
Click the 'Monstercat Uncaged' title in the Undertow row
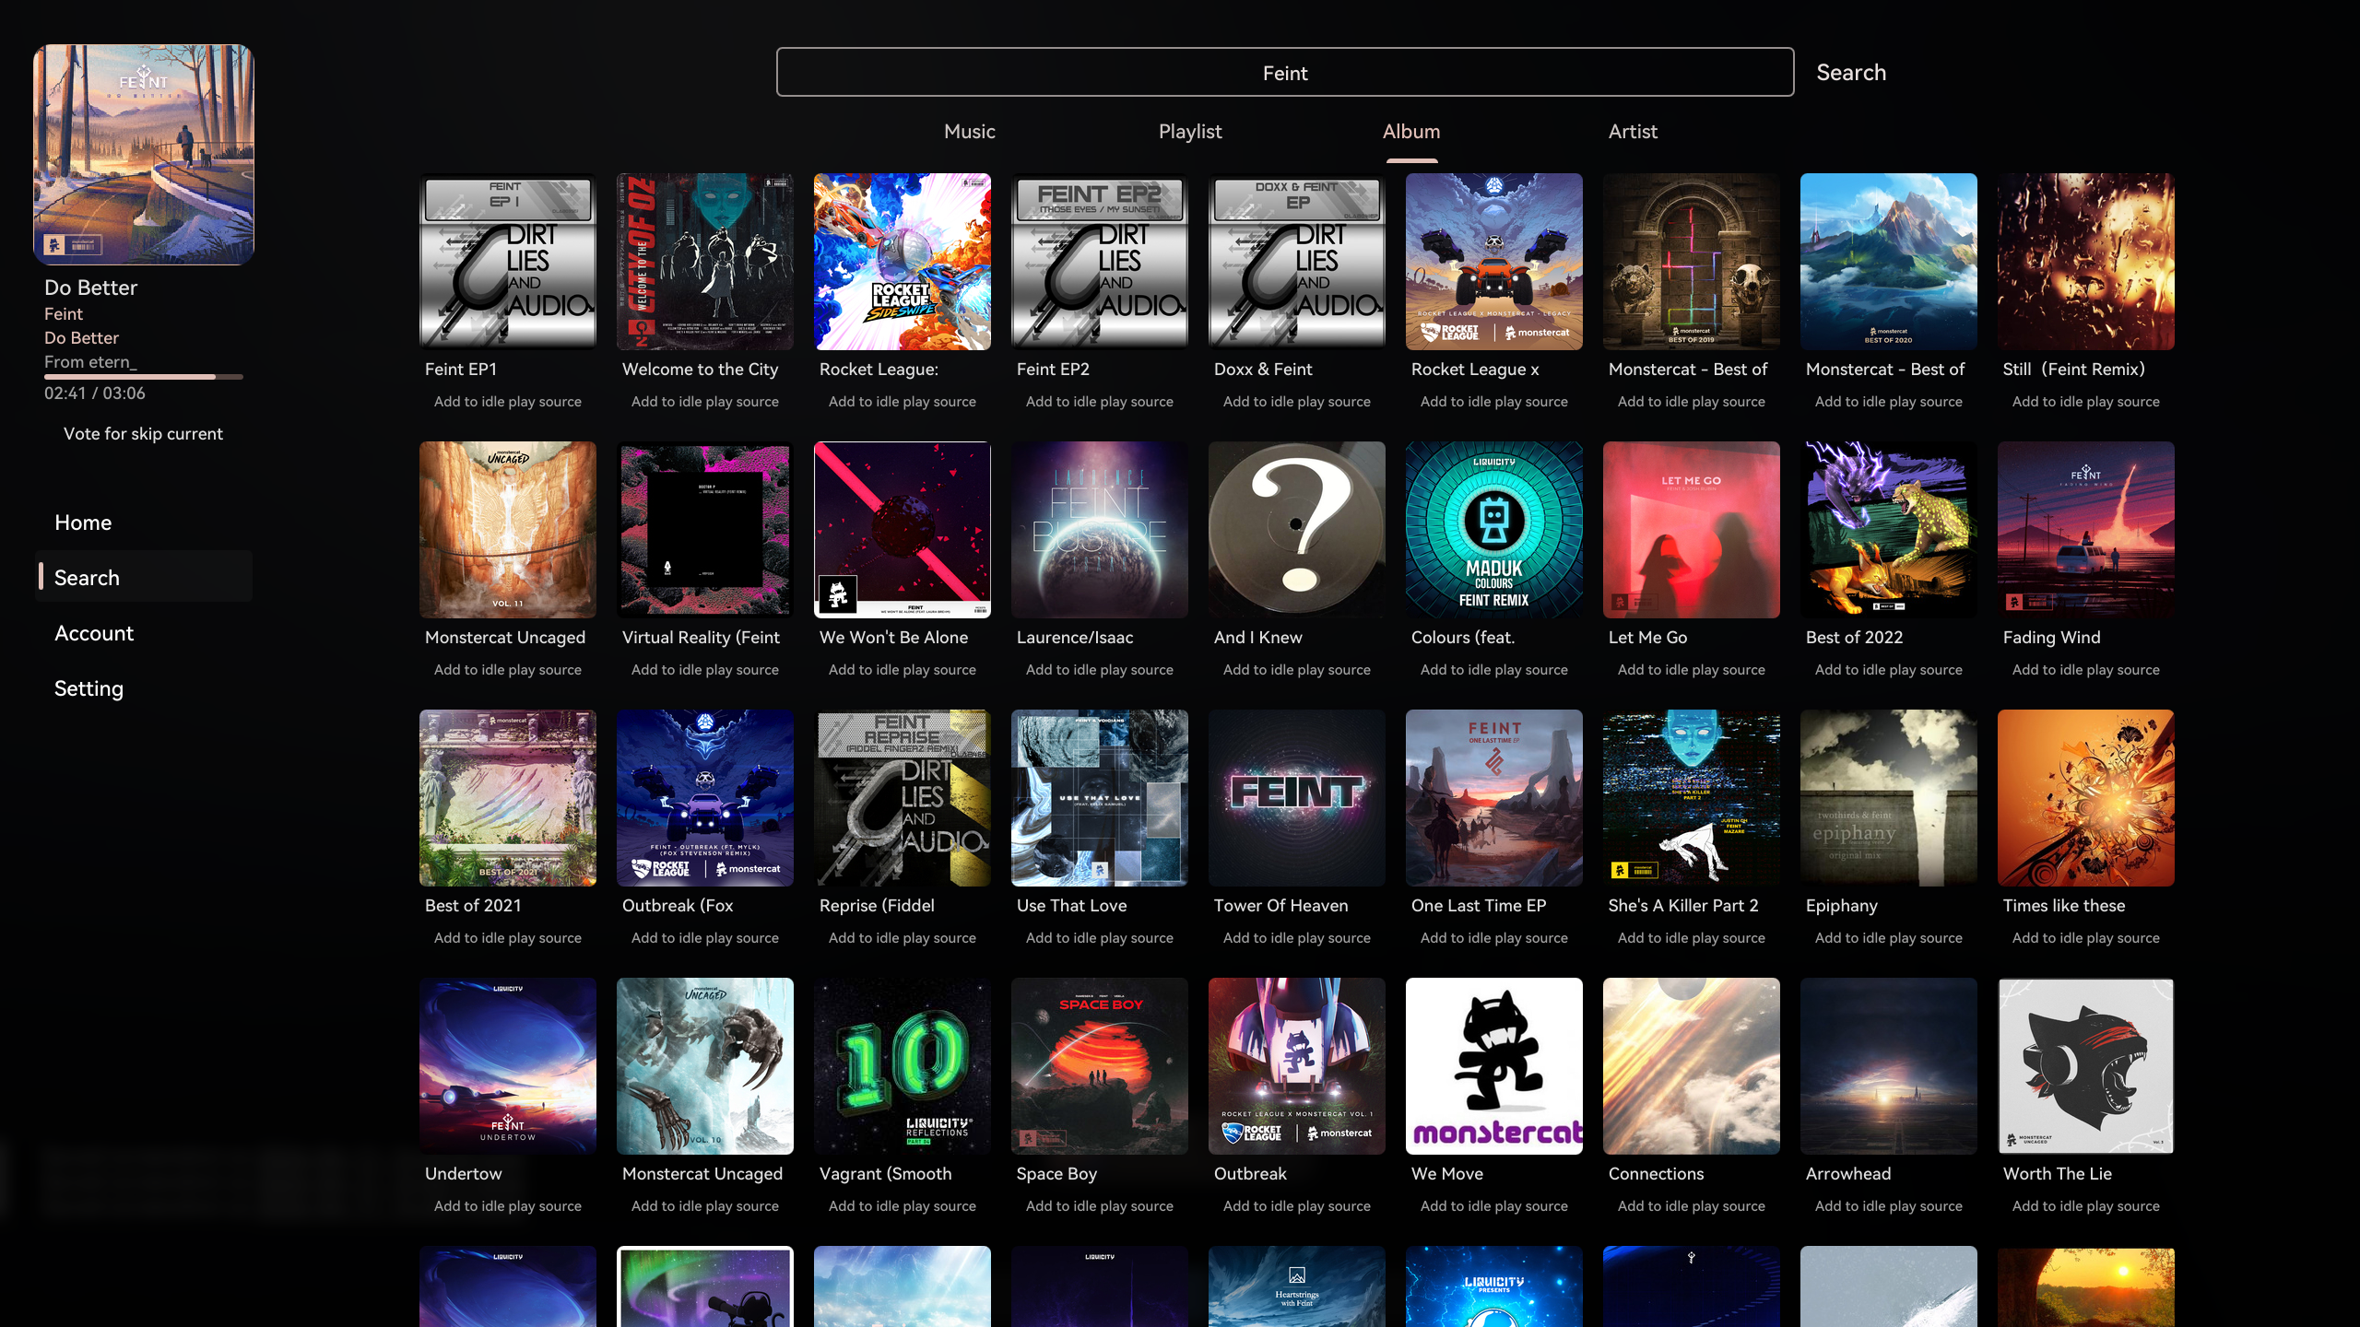click(702, 1174)
